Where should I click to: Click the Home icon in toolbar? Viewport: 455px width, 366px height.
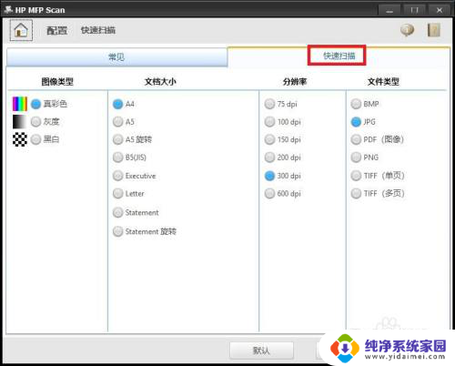click(x=21, y=30)
